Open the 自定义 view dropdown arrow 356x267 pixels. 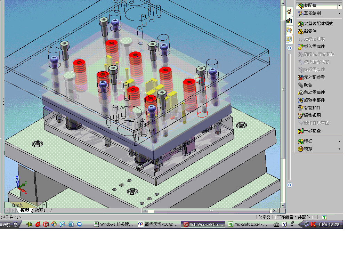tap(44, 205)
